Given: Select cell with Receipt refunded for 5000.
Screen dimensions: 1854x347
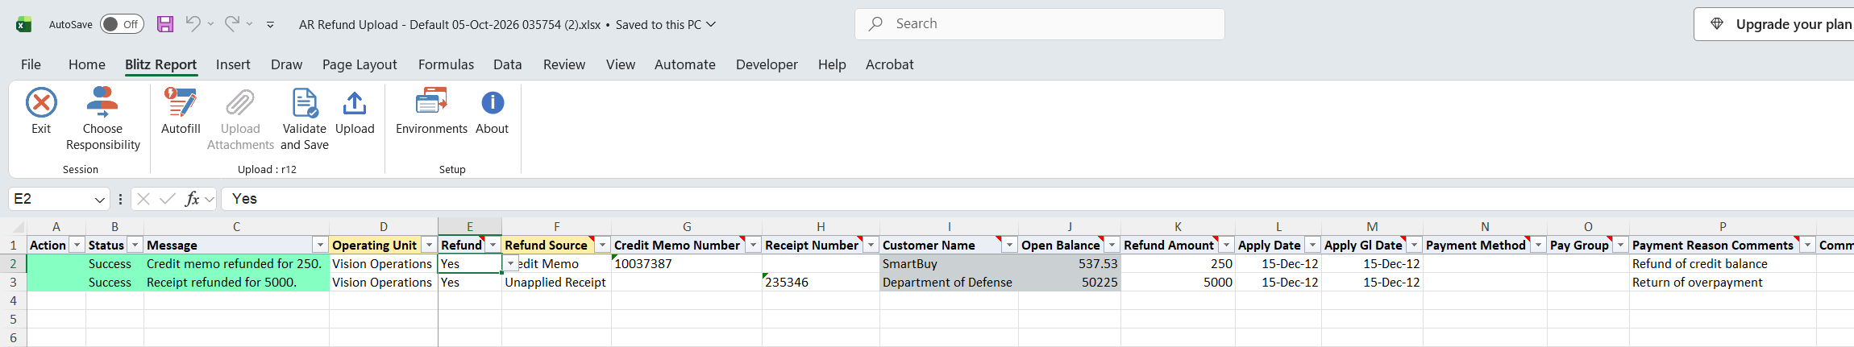Looking at the screenshot, I should (236, 282).
